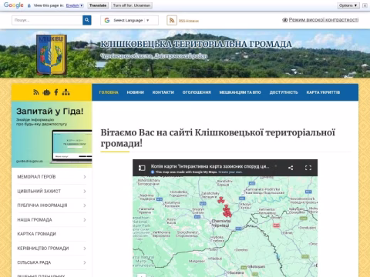Click Create your own map link
Screen dimensions: 370x277
(x=230, y=172)
